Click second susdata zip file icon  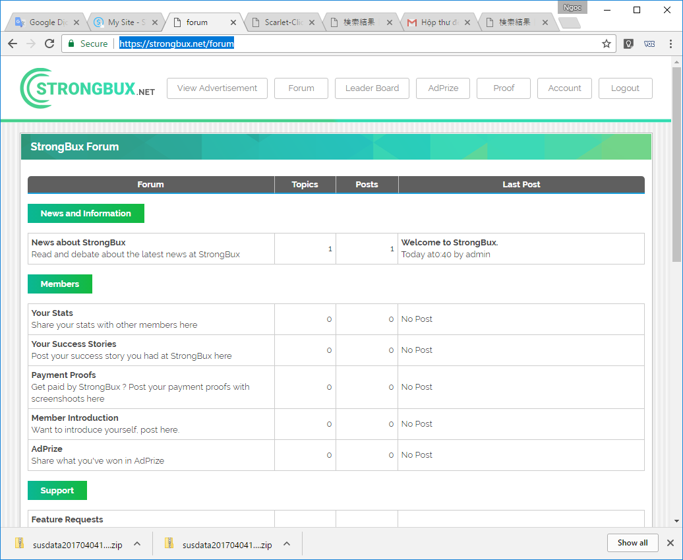[169, 543]
